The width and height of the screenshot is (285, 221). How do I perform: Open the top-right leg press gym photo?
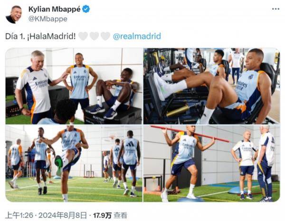(x=211, y=86)
